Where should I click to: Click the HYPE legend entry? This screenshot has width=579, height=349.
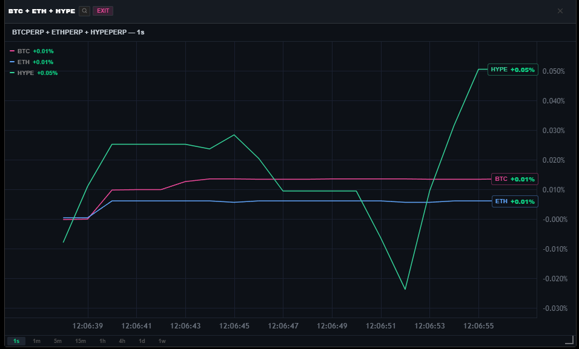[x=33, y=73]
